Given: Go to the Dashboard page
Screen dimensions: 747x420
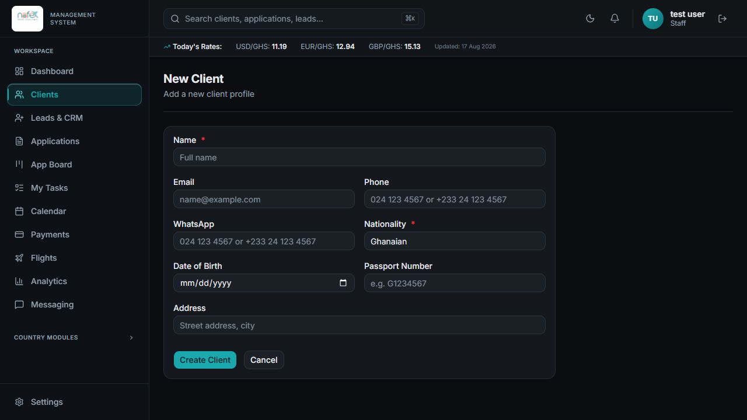Looking at the screenshot, I should [75, 71].
